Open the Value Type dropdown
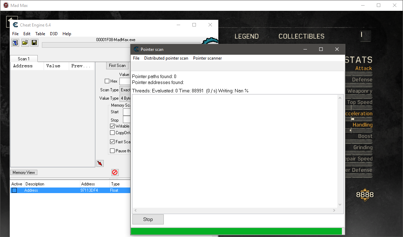 pos(125,98)
